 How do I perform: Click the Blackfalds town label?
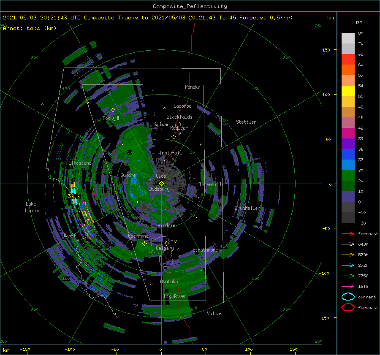click(179, 117)
